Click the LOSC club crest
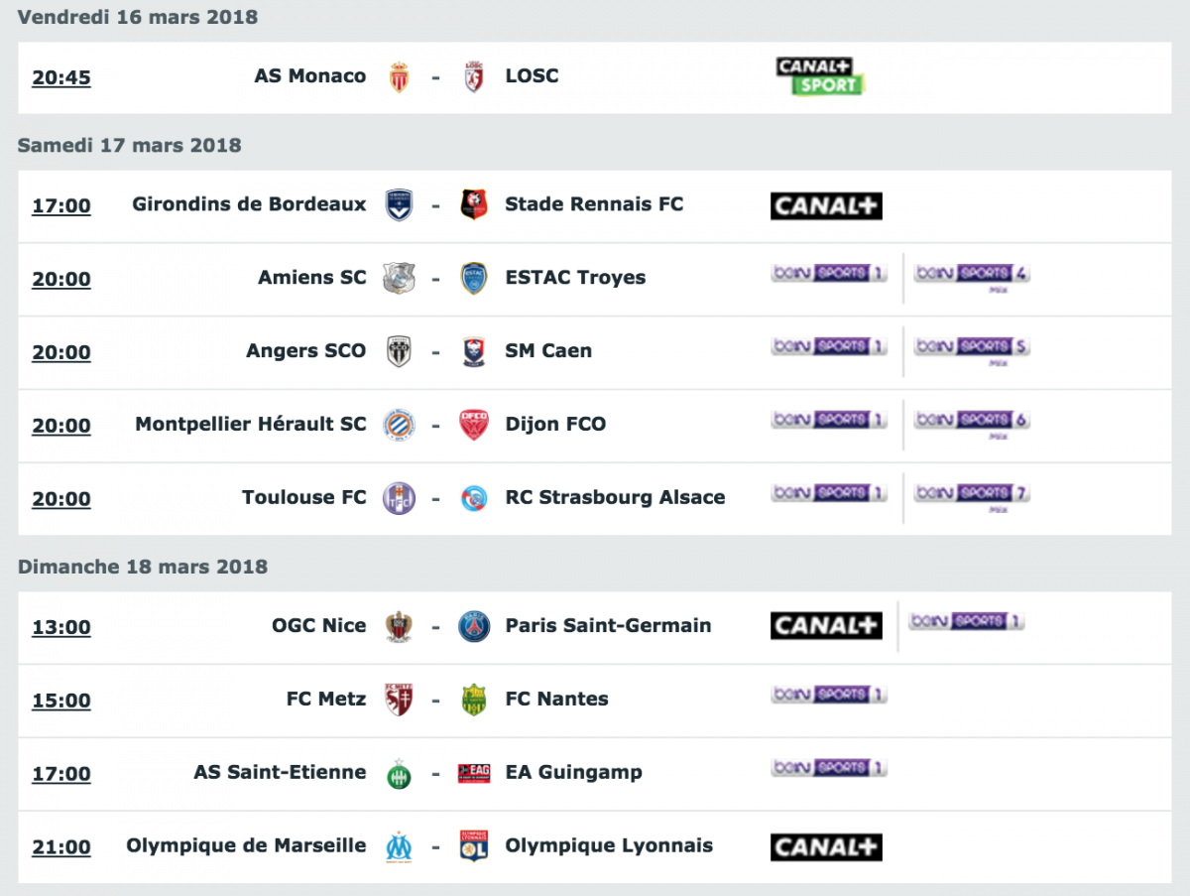The image size is (1190, 896). click(x=474, y=77)
